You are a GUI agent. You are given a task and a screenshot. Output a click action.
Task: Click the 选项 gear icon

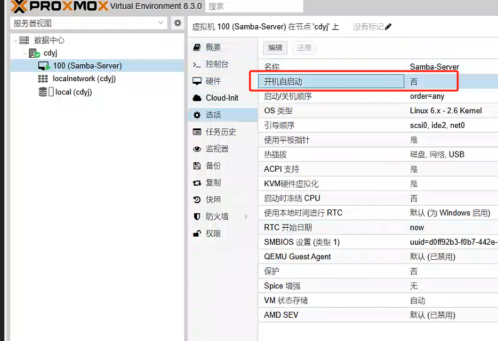click(197, 115)
